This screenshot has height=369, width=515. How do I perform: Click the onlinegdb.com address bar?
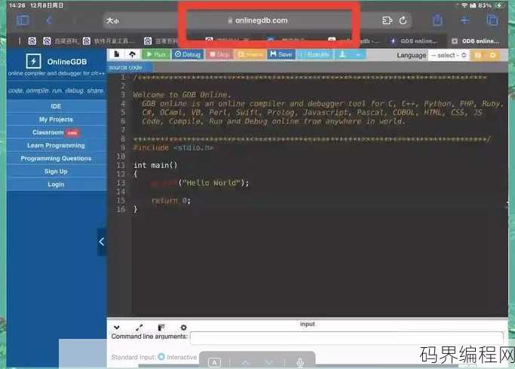258,20
